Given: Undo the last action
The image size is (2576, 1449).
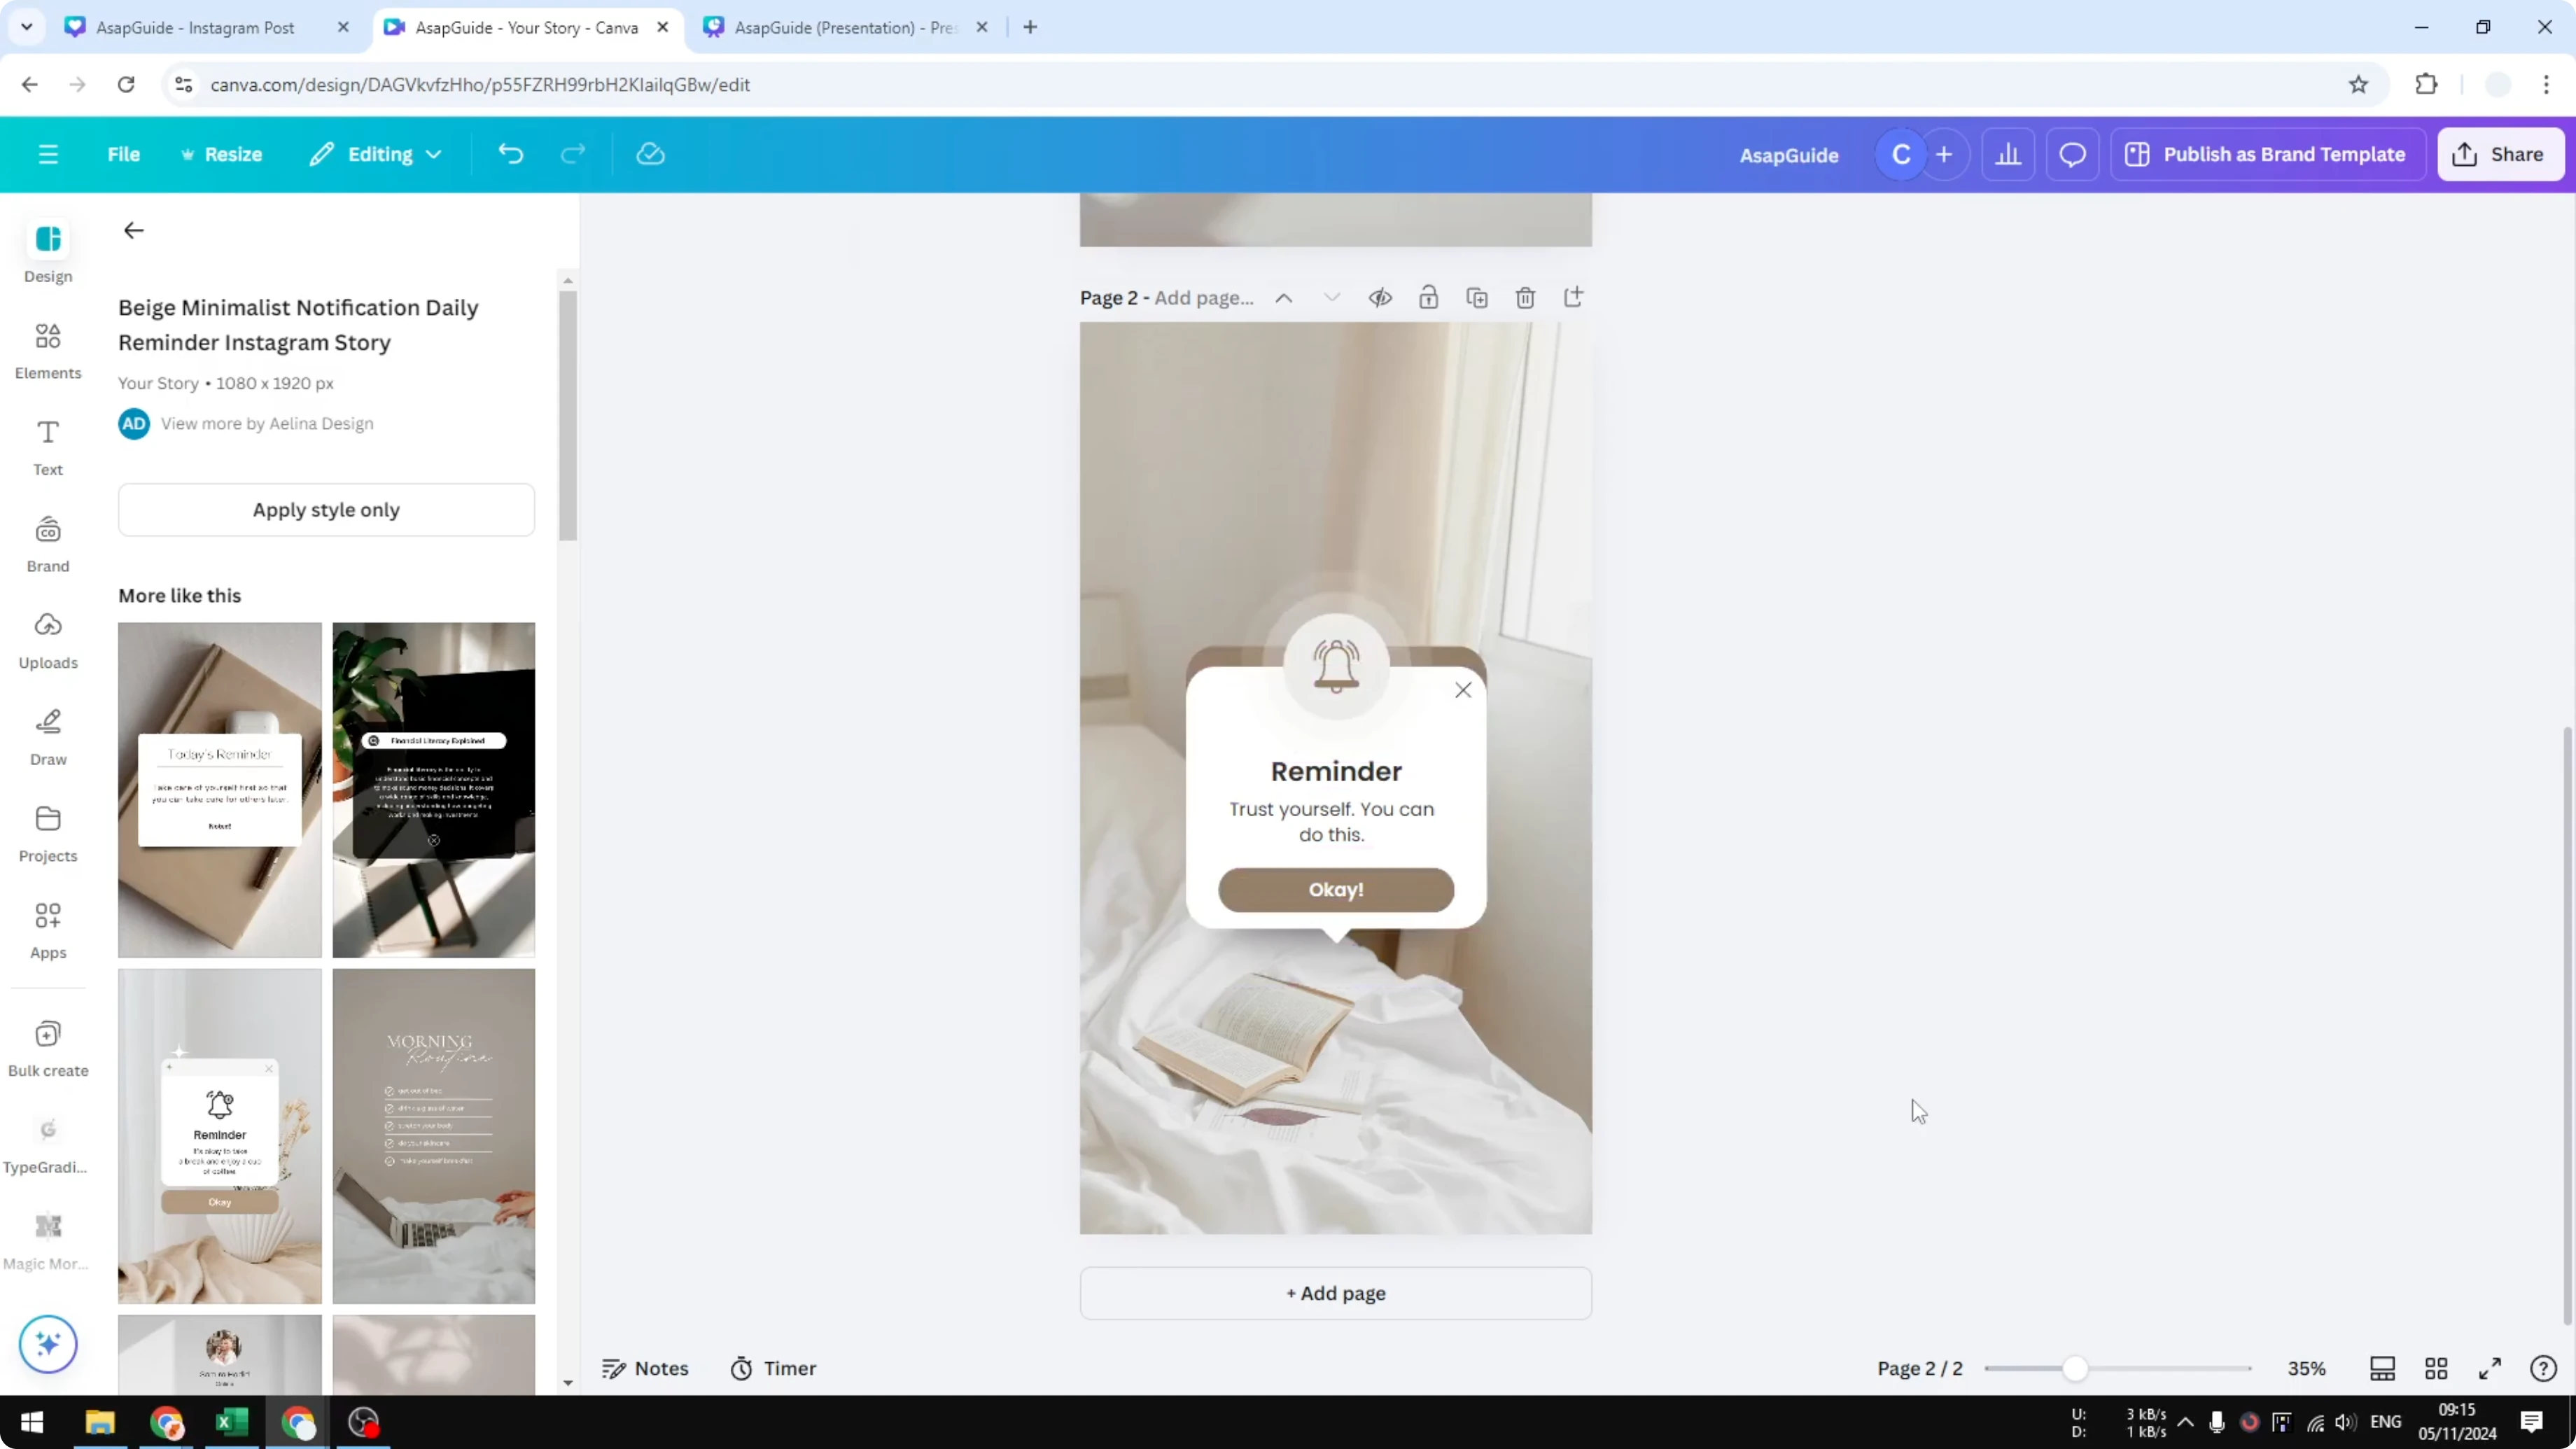Looking at the screenshot, I should click(x=511, y=154).
